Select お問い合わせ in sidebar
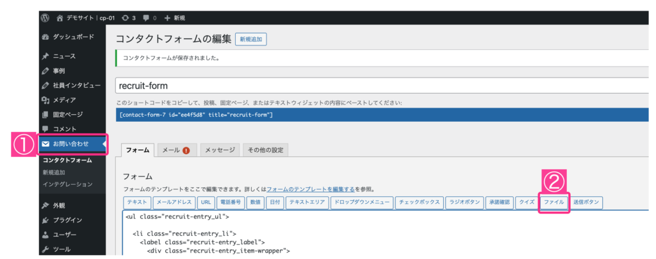Image resolution: width=656 pixels, height=259 pixels. pyautogui.click(x=72, y=144)
